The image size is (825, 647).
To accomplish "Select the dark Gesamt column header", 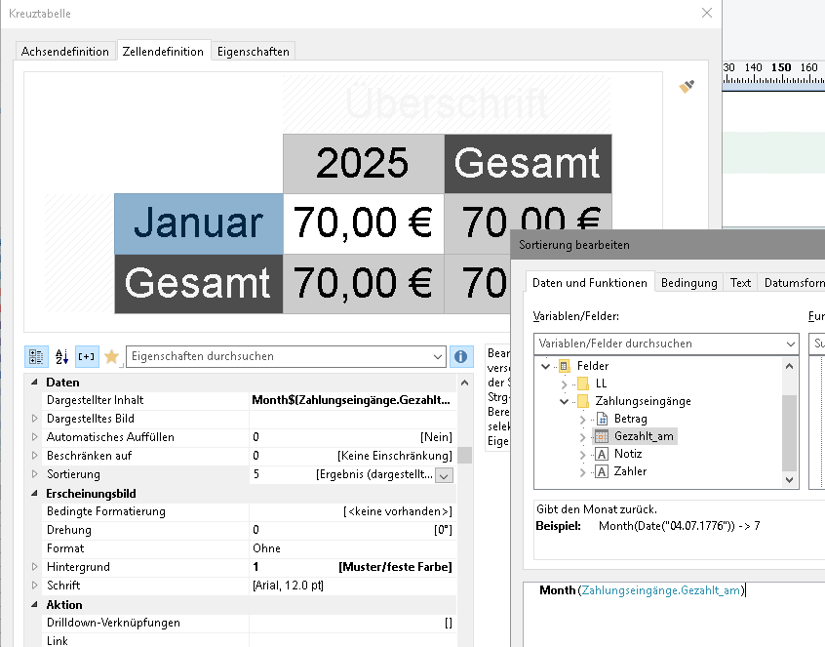I will (528, 164).
